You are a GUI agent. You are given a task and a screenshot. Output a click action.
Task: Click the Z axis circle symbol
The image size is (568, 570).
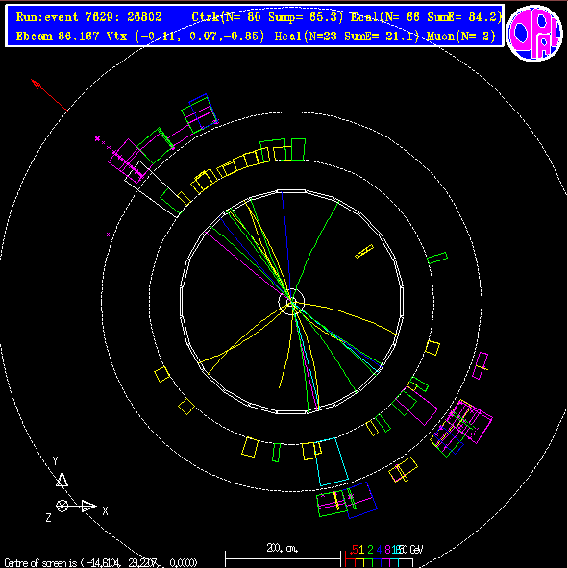click(x=62, y=506)
